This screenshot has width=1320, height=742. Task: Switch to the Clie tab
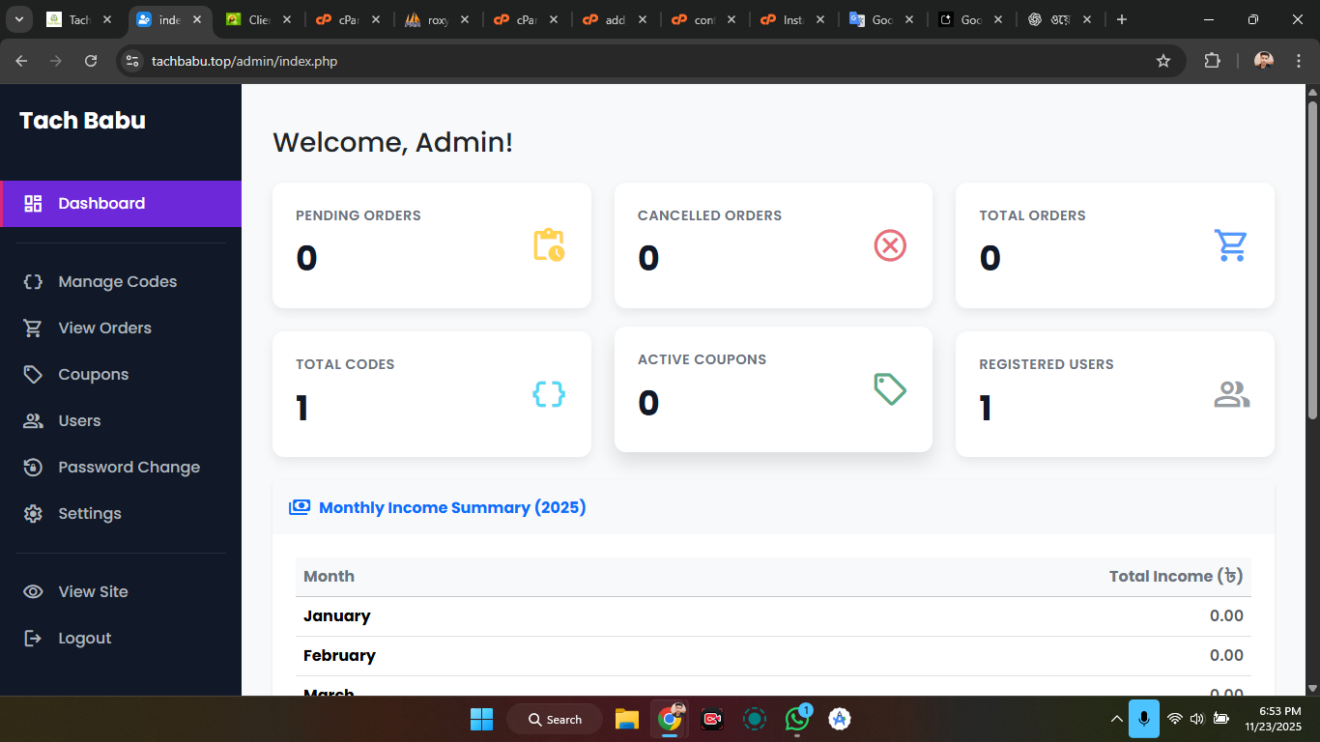[x=259, y=19]
